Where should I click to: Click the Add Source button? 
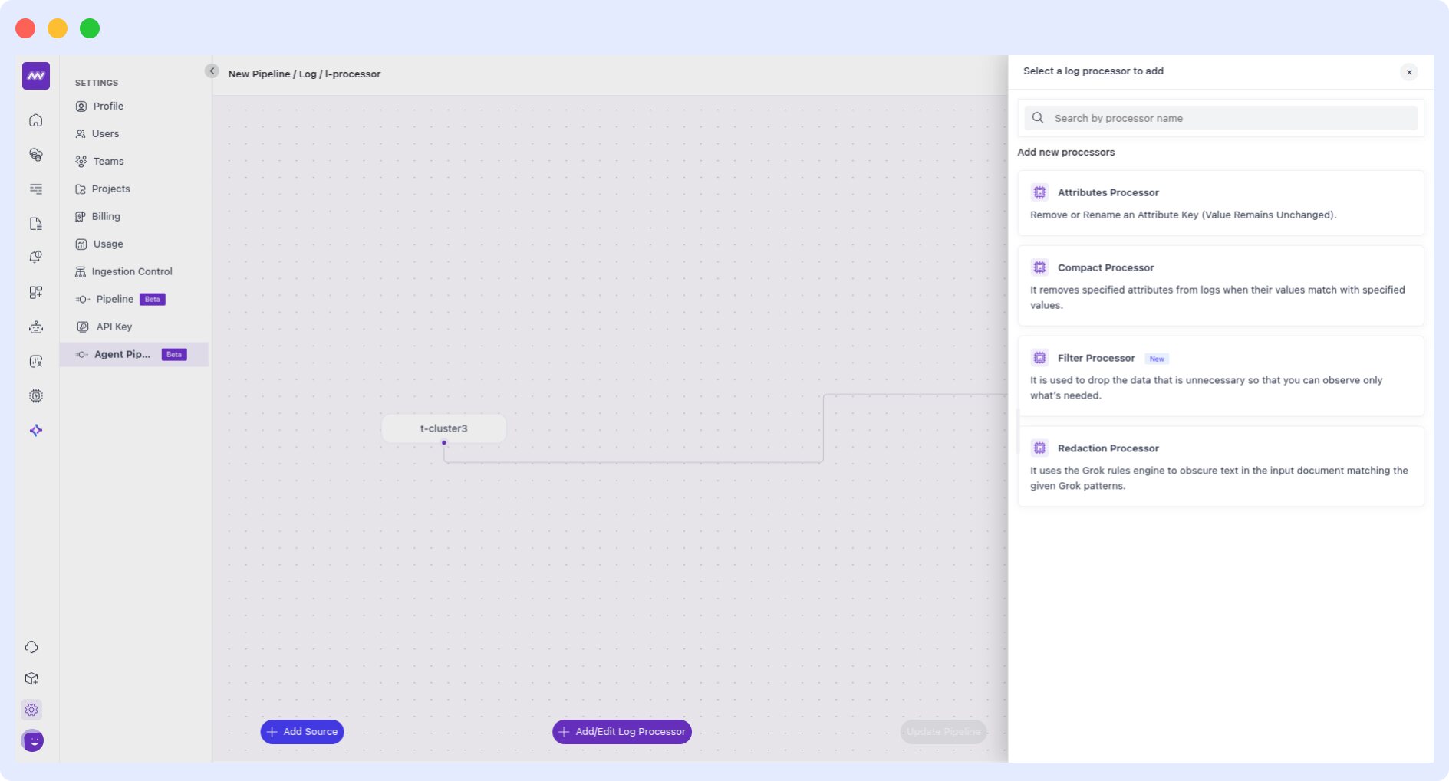click(x=301, y=731)
